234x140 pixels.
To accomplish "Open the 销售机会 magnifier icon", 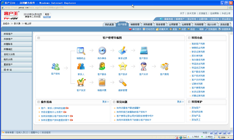I will click(81, 51).
